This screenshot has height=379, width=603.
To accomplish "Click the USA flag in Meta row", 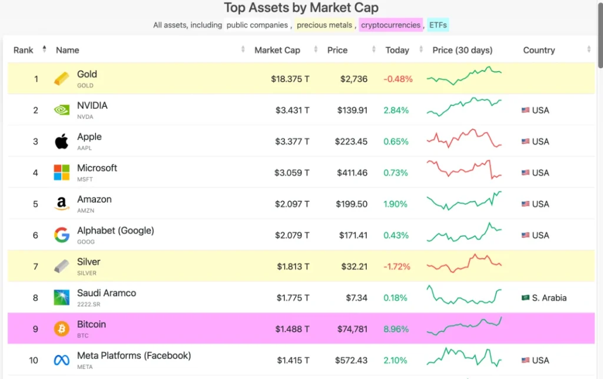I will click(x=525, y=360).
